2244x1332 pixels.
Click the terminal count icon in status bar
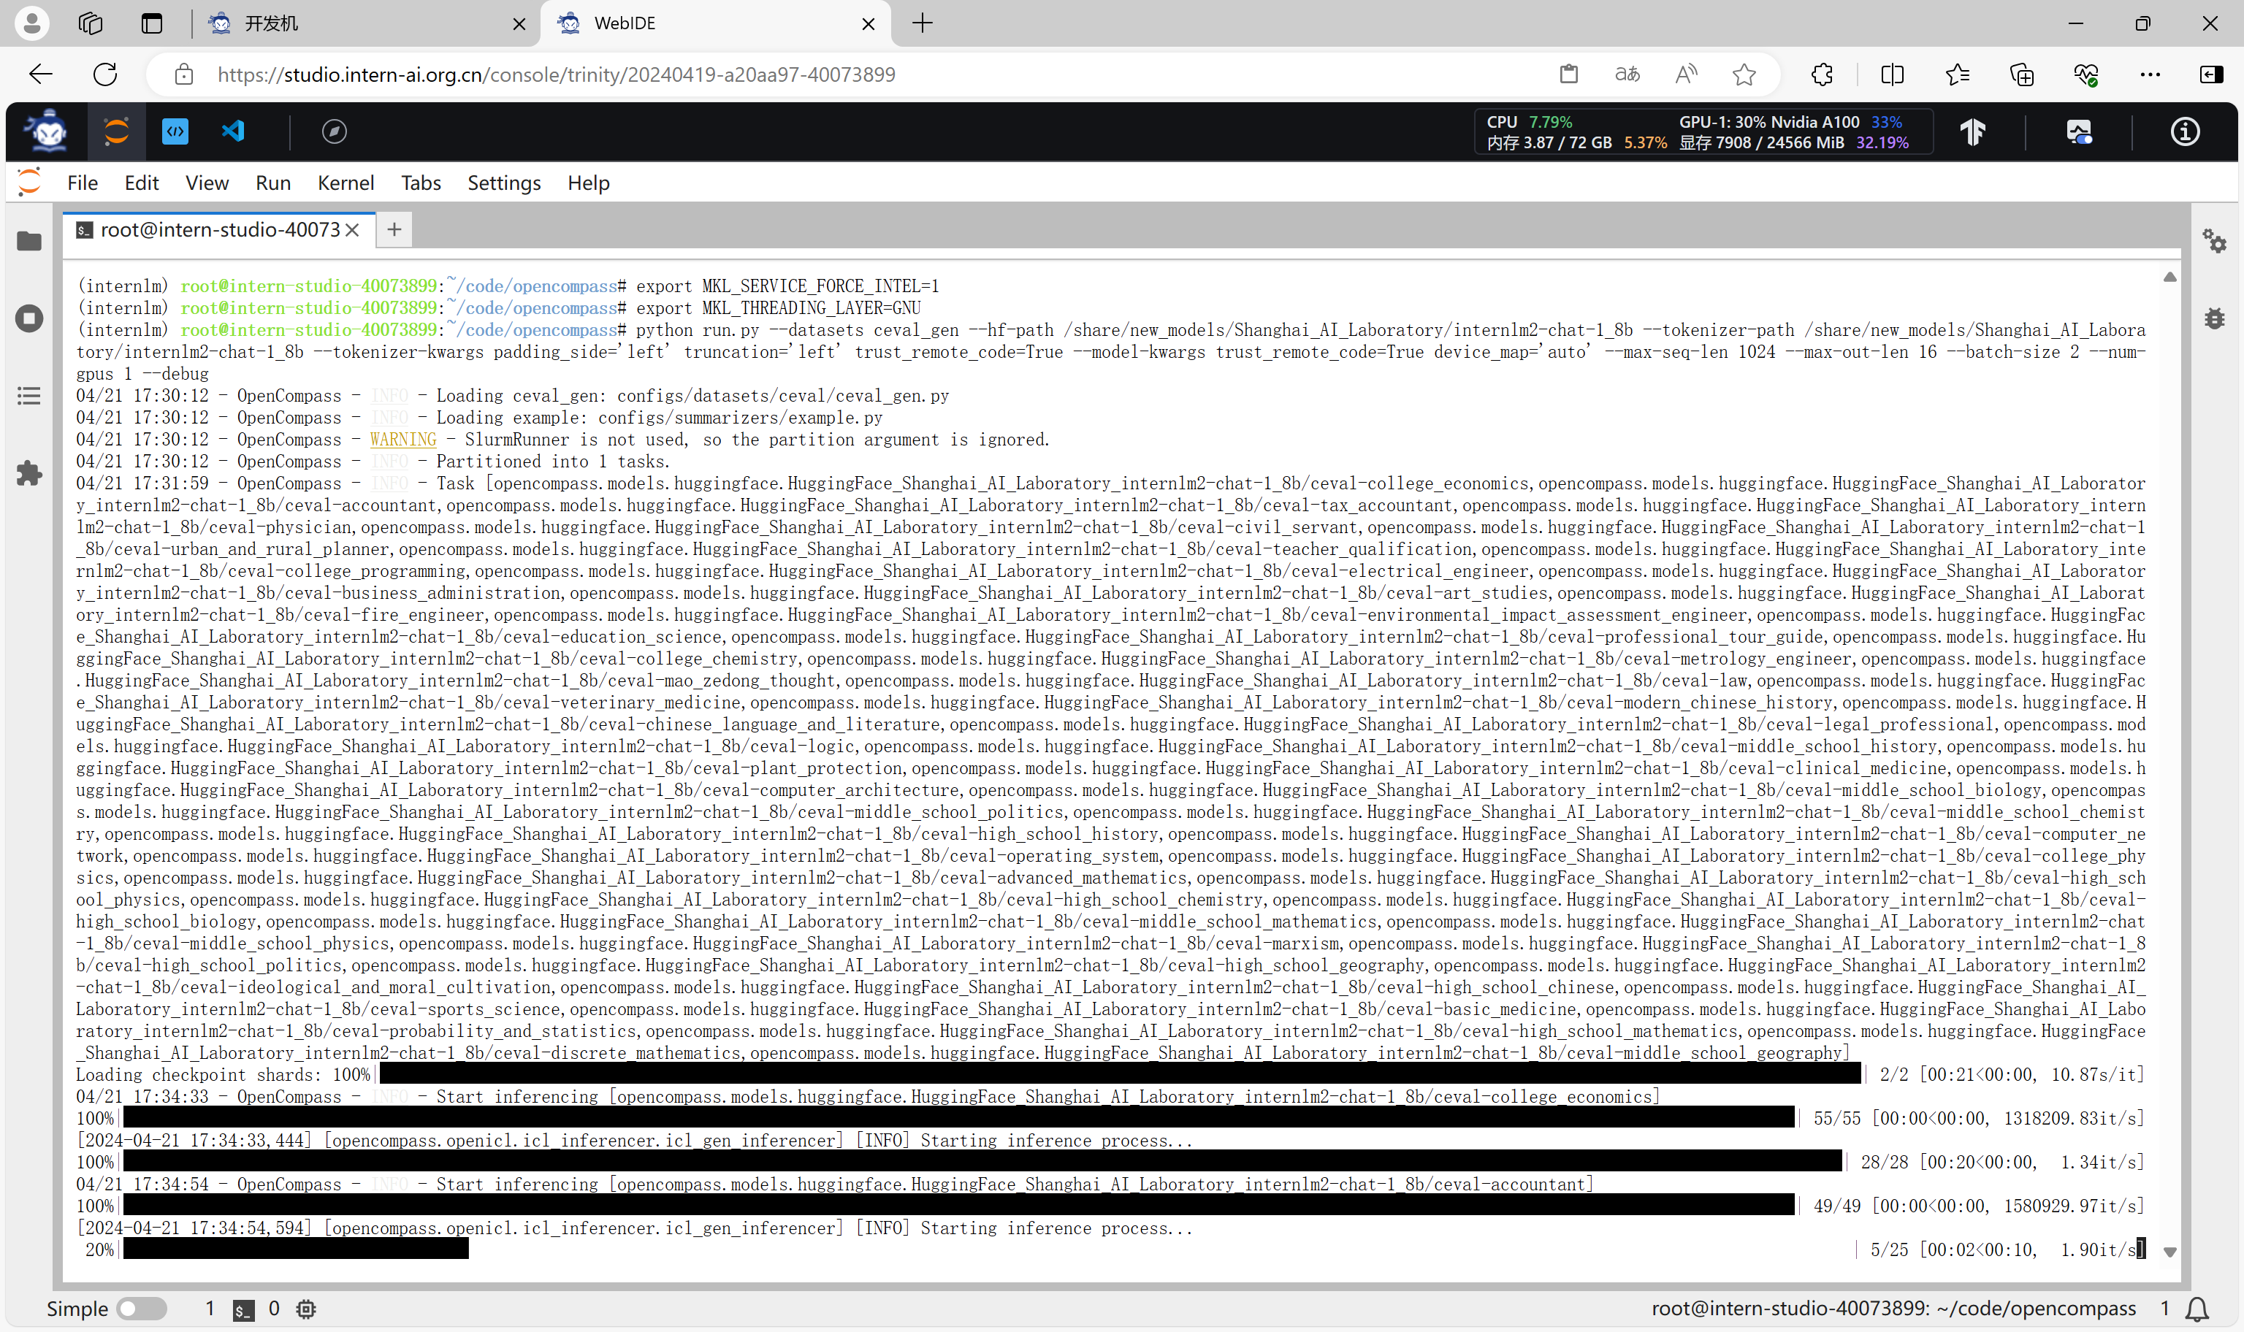pyautogui.click(x=243, y=1309)
